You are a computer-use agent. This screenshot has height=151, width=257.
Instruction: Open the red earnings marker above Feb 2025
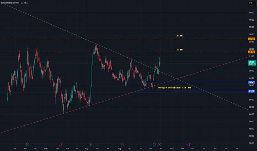(60, 144)
